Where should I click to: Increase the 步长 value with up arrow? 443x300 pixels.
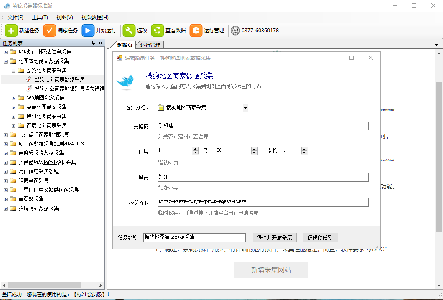(304, 149)
